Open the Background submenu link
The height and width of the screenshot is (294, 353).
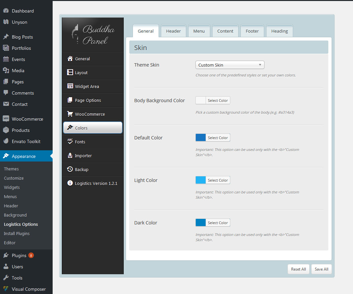15,215
